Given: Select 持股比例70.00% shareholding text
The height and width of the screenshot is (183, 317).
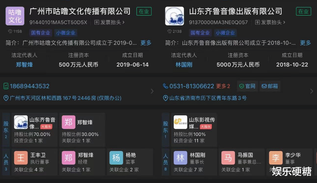Looking at the screenshot, I should coord(32,134).
